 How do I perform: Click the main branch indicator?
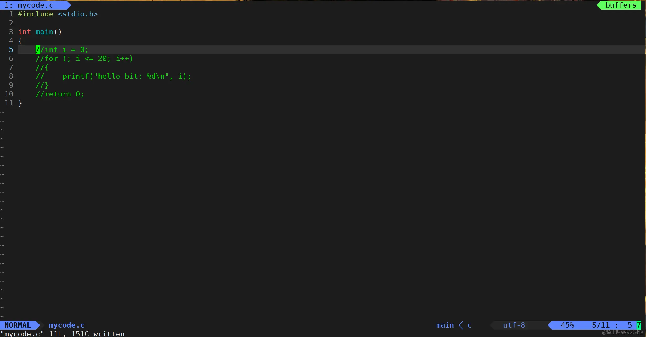pyautogui.click(x=445, y=325)
